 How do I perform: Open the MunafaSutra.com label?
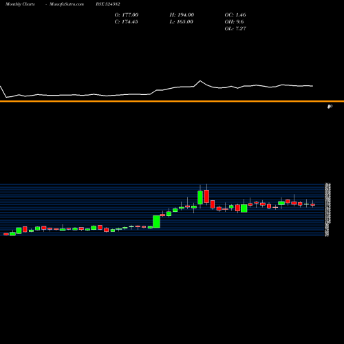point(67,4)
